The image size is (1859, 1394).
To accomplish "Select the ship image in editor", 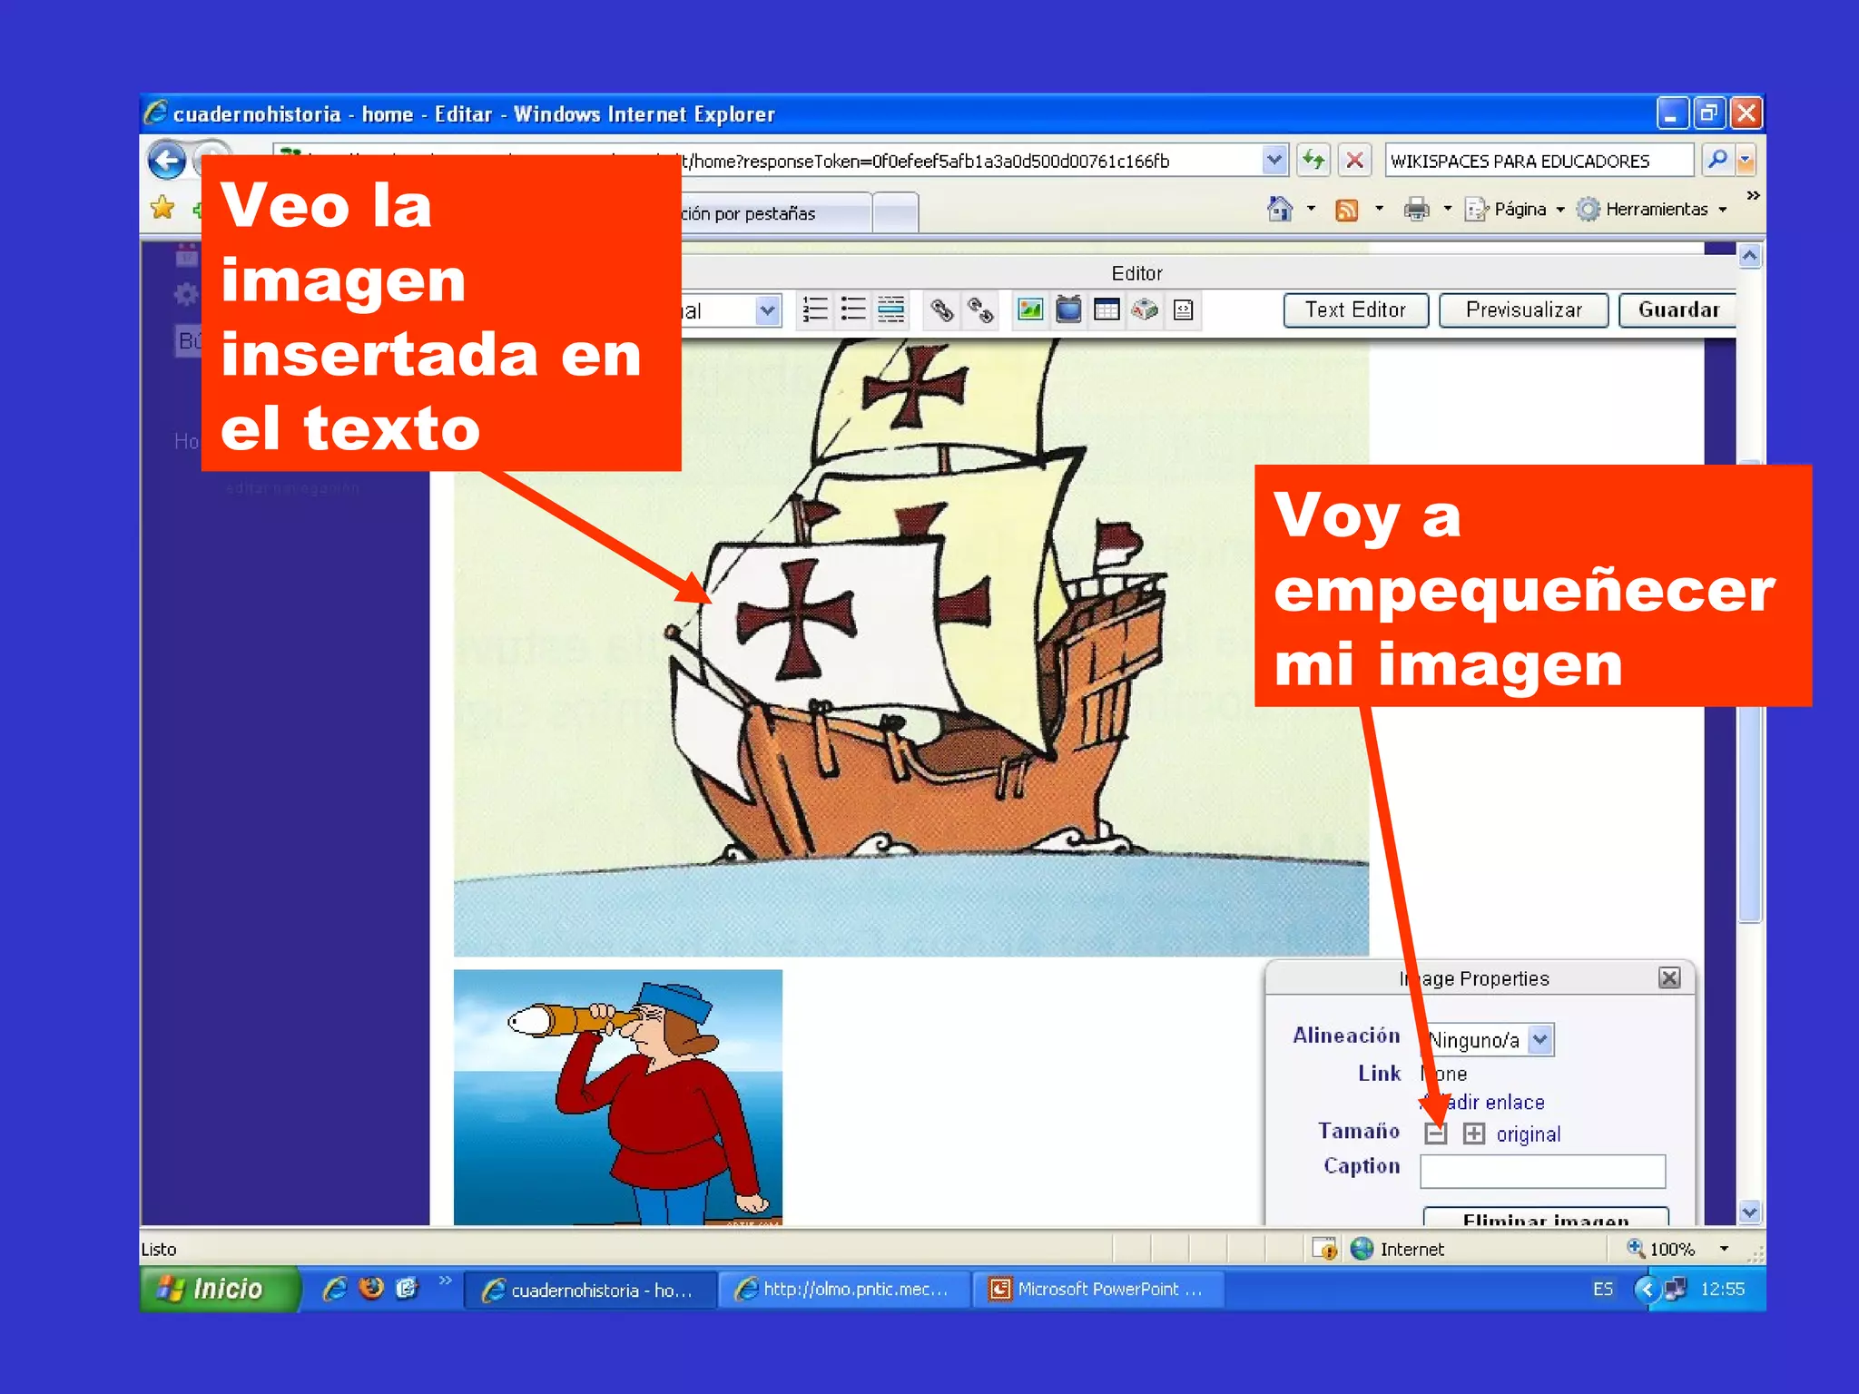I will coord(910,647).
